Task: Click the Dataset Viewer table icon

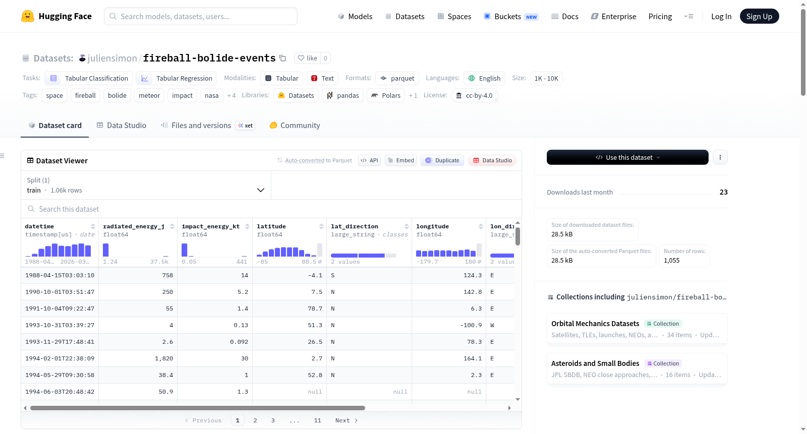Action: click(30, 160)
